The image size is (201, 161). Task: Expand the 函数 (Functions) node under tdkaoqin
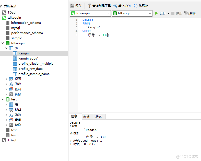(x=6, y=84)
